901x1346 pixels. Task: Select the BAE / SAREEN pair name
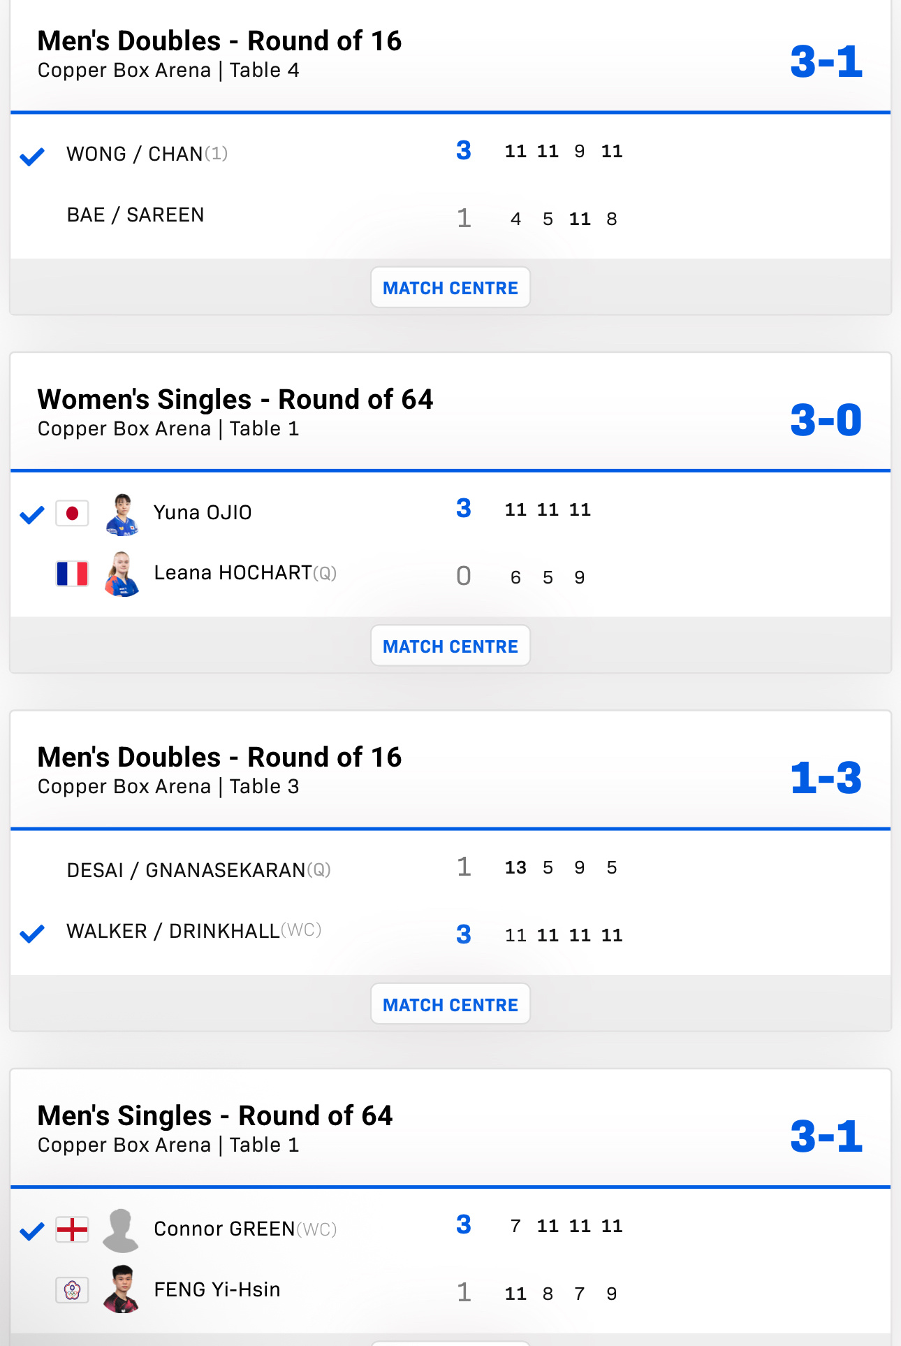coord(135,215)
